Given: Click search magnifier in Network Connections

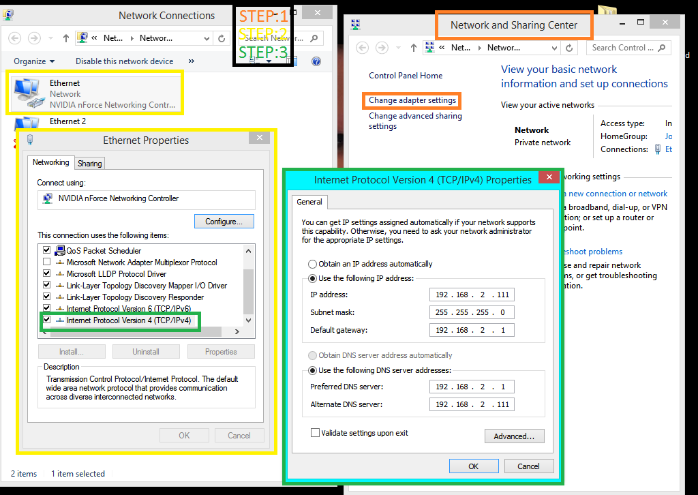Looking at the screenshot, I should (314, 38).
